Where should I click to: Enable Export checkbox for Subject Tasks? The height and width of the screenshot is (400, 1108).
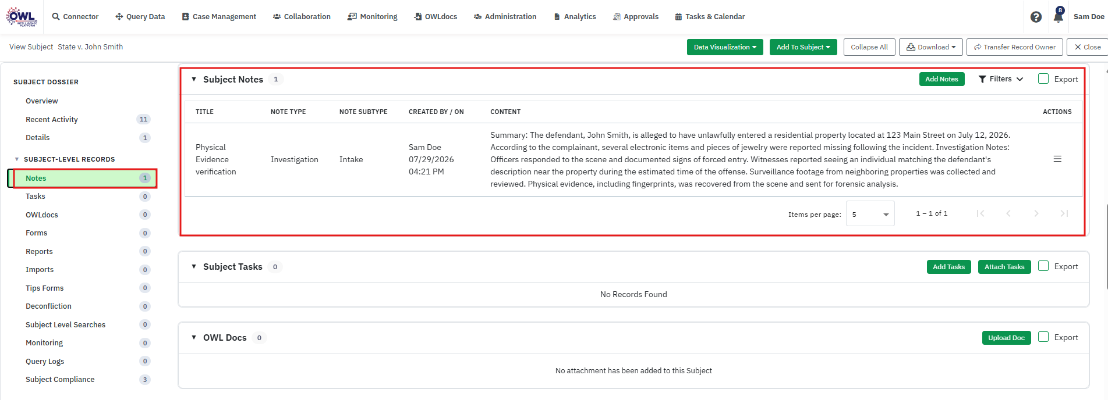tap(1043, 266)
